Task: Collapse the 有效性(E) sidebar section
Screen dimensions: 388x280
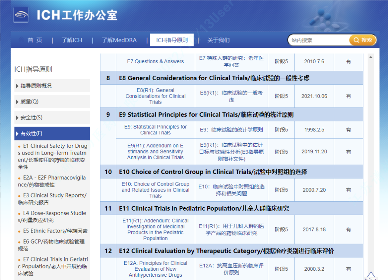Action: (52, 133)
